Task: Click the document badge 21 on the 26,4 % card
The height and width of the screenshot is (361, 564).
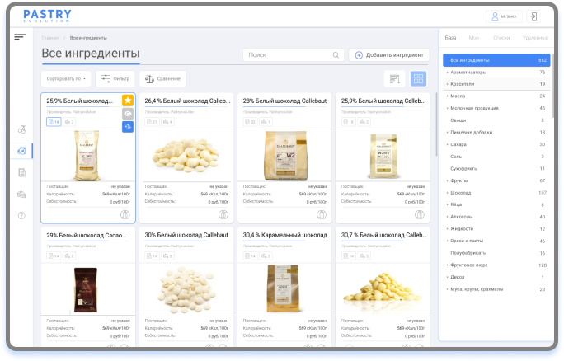Action: [x=153, y=122]
